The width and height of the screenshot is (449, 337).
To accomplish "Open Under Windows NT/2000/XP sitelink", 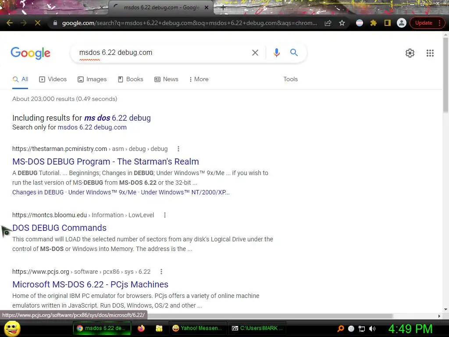I will (x=185, y=192).
